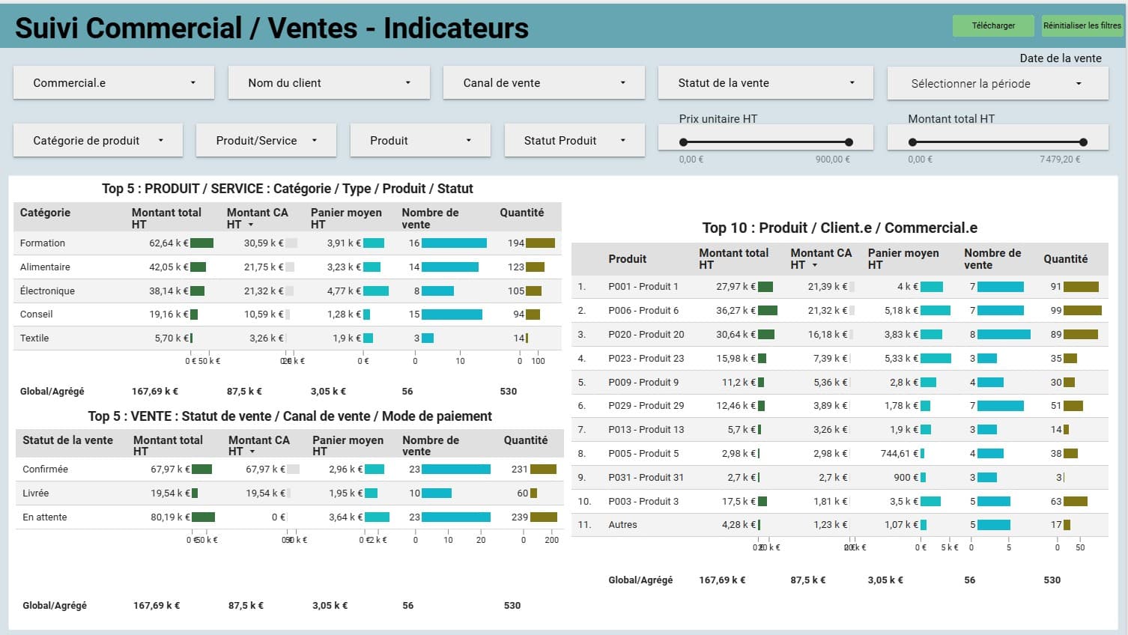This screenshot has height=635, width=1128.
Task: Click dashboard title Suivi Commercial / Ventes
Action: point(272,28)
